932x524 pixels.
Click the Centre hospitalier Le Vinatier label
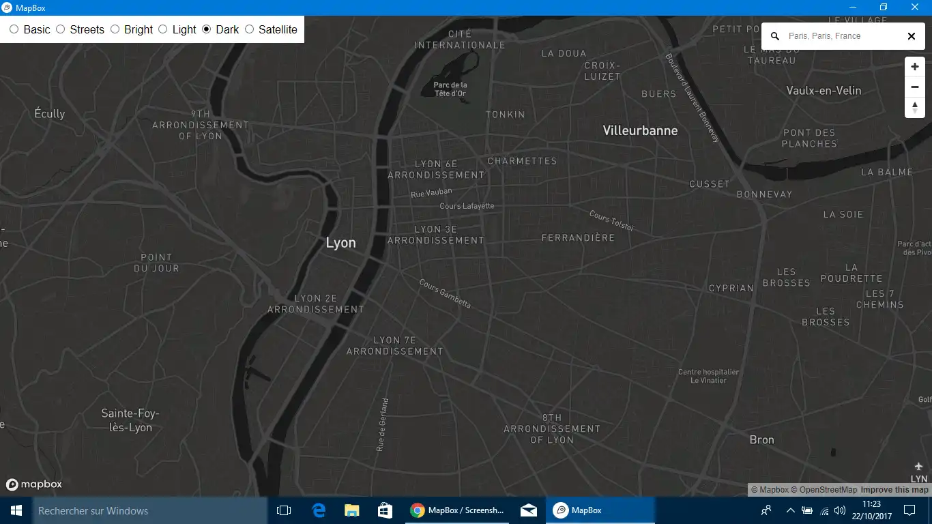pos(708,376)
